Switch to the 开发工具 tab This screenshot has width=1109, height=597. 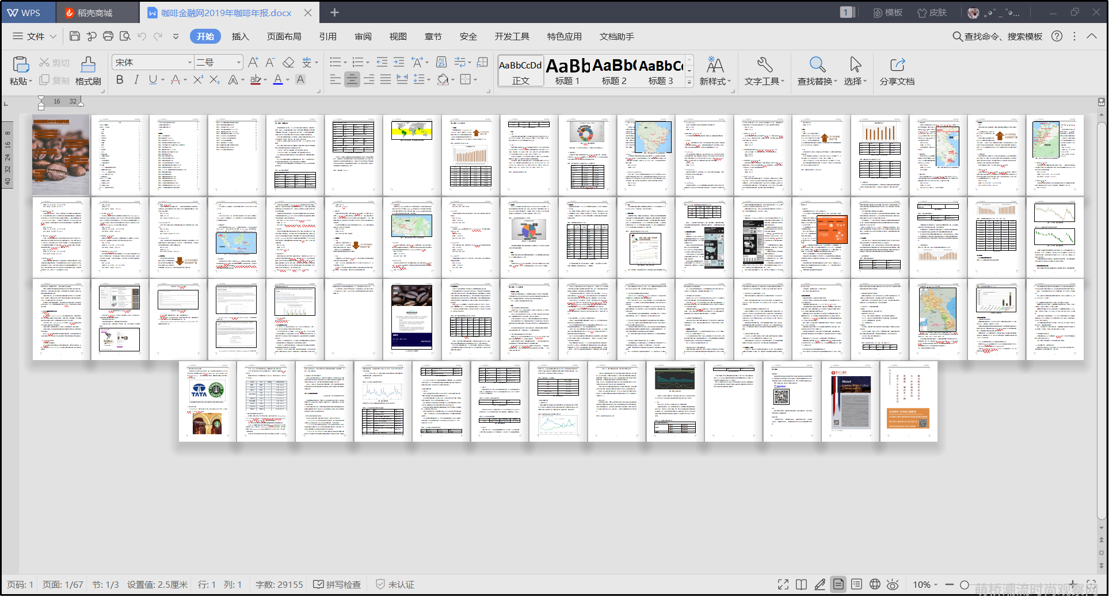coord(512,36)
